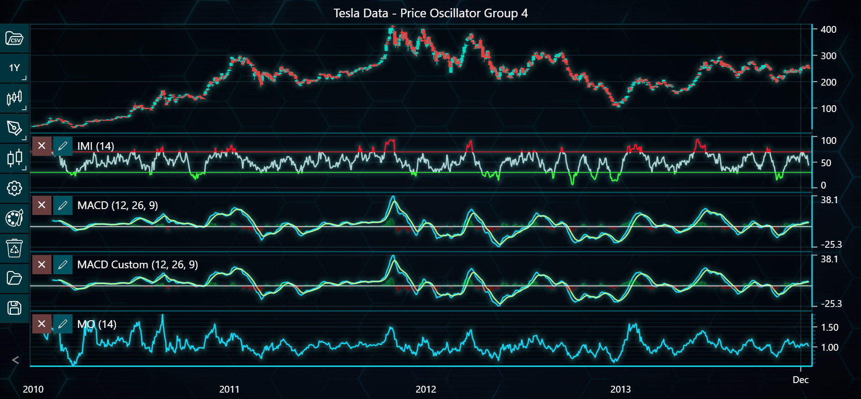Remove the MACD (12, 26, 9) indicator
Image resolution: width=861 pixels, height=399 pixels.
point(41,205)
